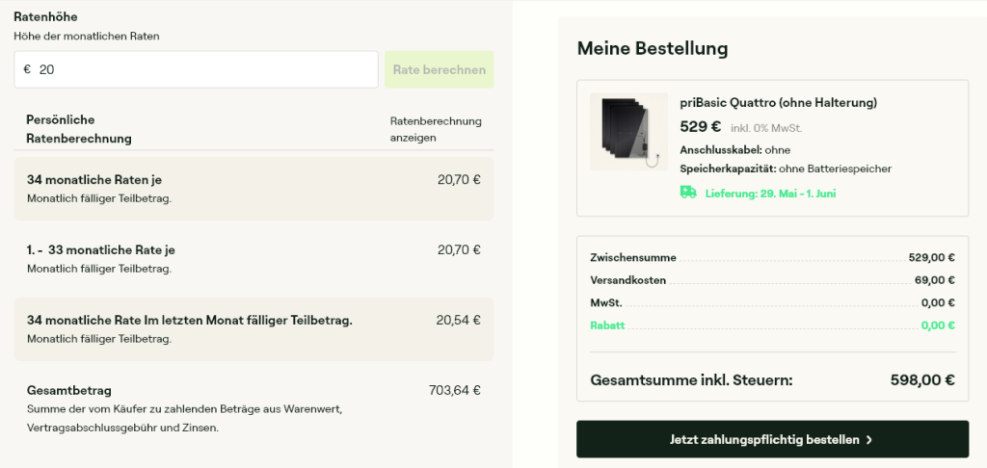Click the Persönliche Ratenberechnung heading
The image size is (987, 468).
[79, 129]
